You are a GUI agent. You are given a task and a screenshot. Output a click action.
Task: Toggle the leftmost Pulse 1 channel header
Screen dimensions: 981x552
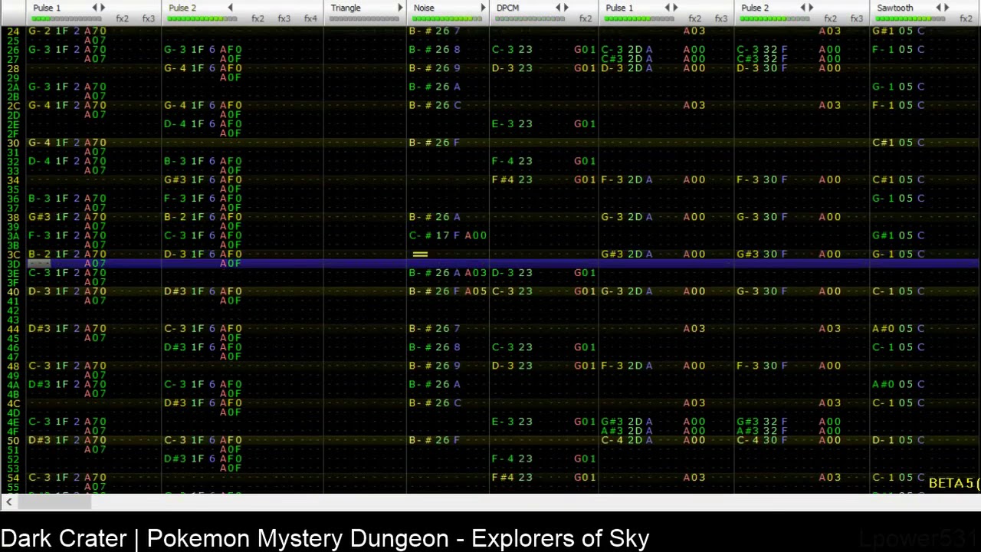[47, 8]
